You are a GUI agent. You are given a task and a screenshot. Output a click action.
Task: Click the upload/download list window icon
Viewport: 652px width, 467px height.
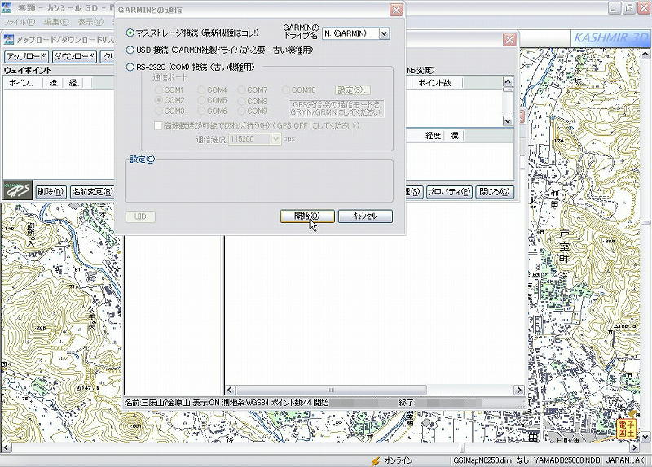[x=9, y=39]
